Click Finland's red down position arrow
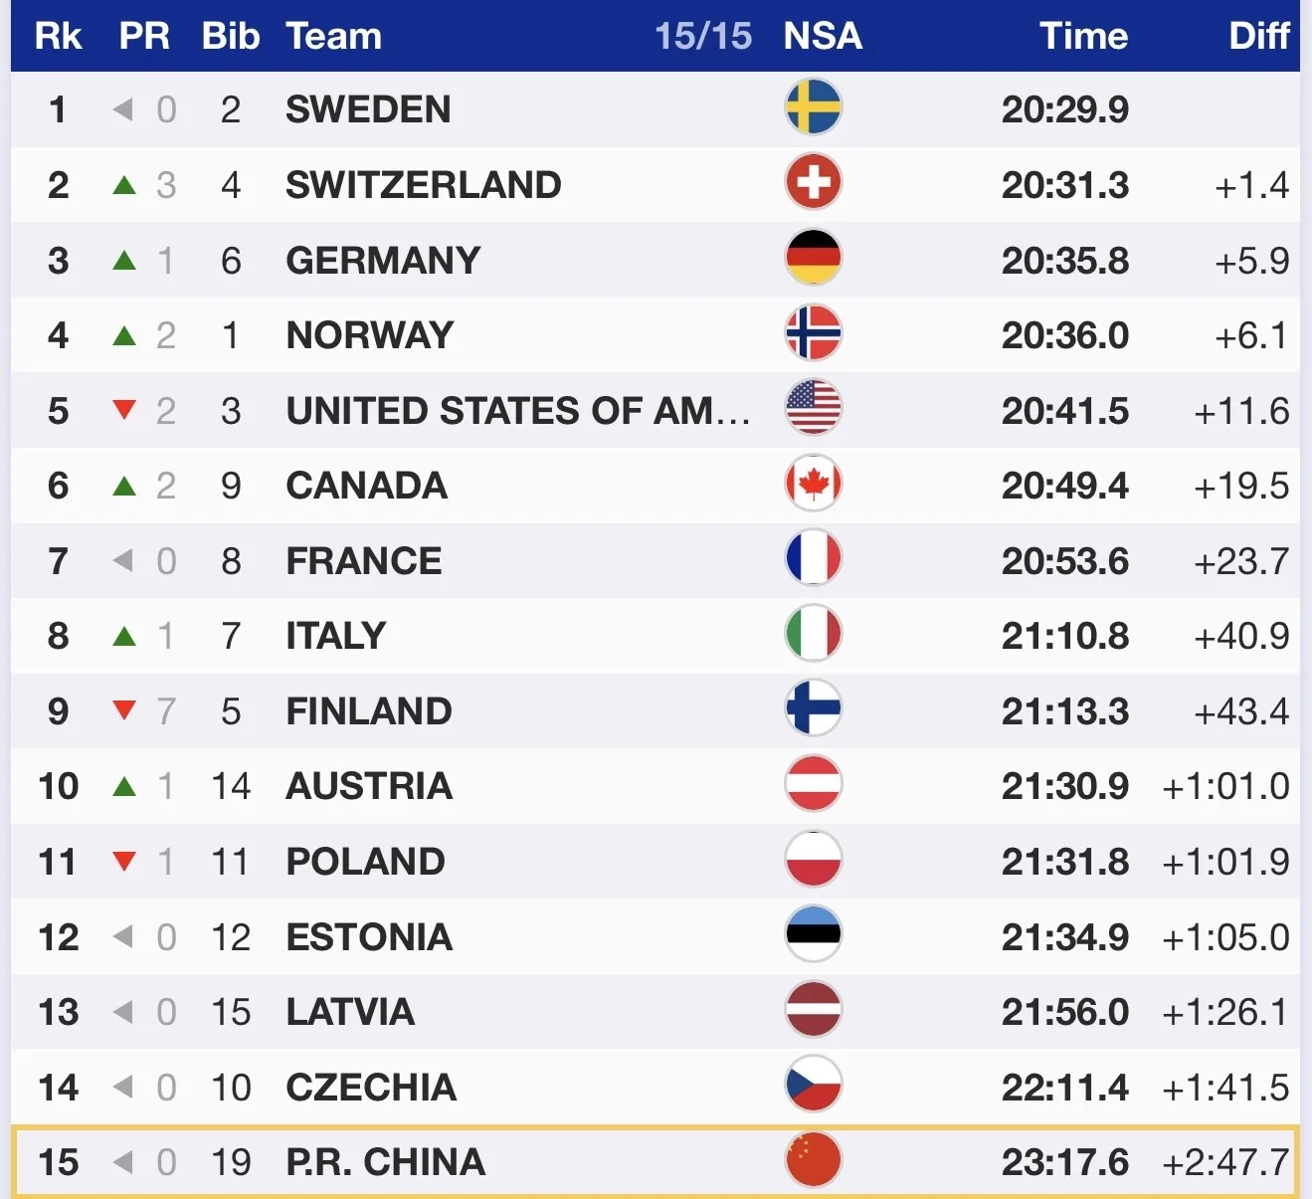Image resolution: width=1312 pixels, height=1199 pixels. (124, 710)
